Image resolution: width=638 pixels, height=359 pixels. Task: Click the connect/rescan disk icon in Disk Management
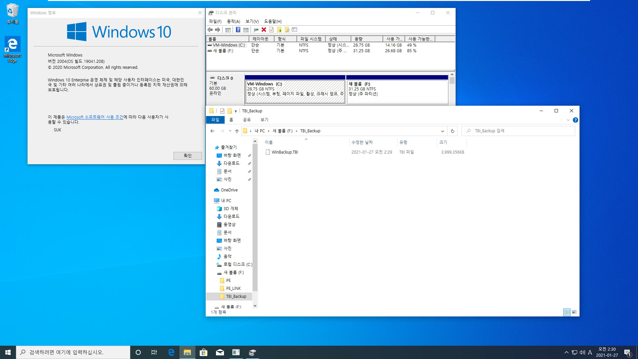tap(256, 30)
